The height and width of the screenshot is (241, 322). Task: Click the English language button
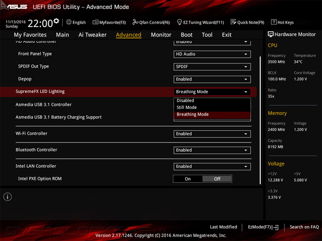coord(76,22)
